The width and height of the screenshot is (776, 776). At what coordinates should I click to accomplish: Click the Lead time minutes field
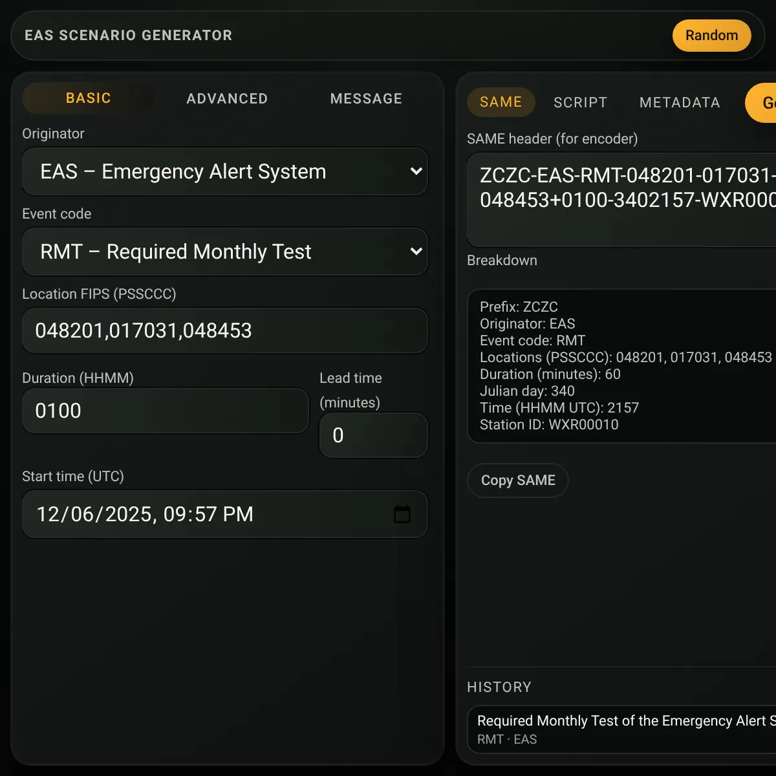click(x=374, y=435)
